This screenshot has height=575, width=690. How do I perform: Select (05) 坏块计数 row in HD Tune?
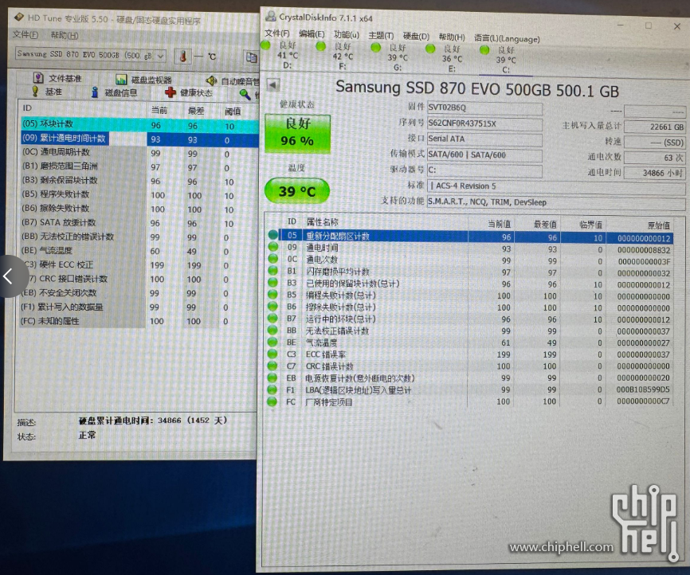[x=140, y=125]
